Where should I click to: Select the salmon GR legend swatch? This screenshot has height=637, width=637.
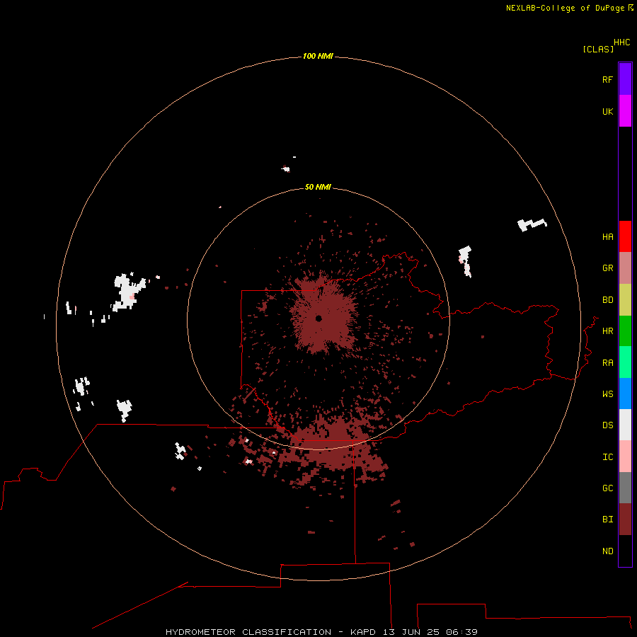click(x=625, y=268)
